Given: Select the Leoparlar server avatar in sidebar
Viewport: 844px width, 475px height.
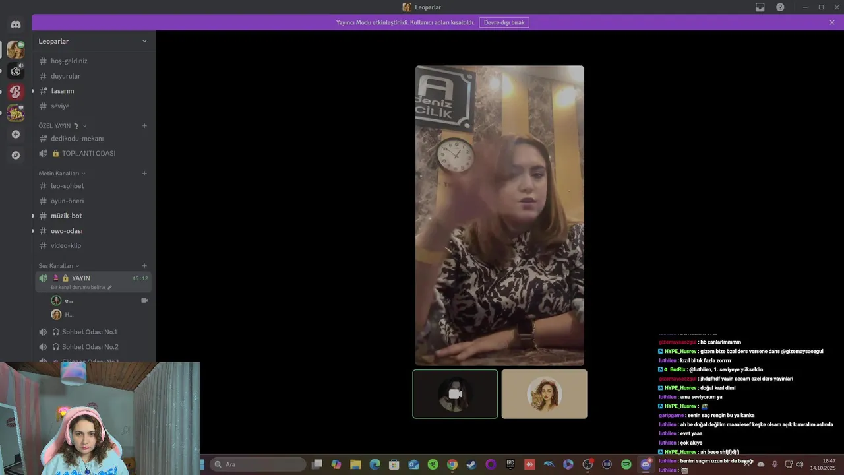Looking at the screenshot, I should click(x=16, y=49).
